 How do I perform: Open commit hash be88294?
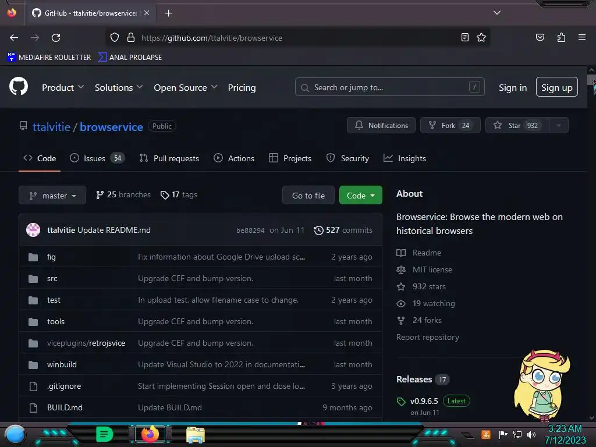[x=250, y=230]
